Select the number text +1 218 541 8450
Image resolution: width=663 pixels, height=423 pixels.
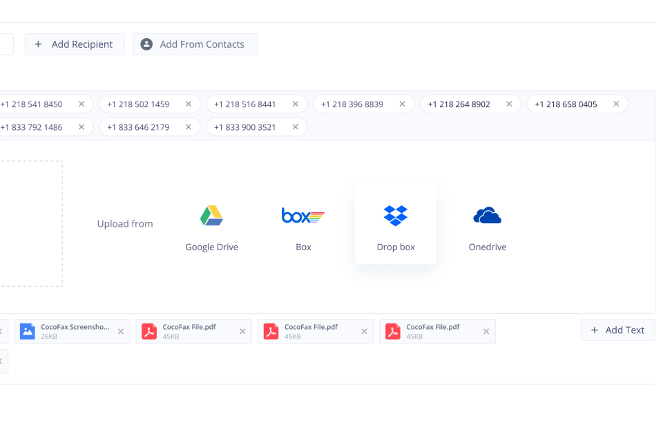click(x=31, y=104)
